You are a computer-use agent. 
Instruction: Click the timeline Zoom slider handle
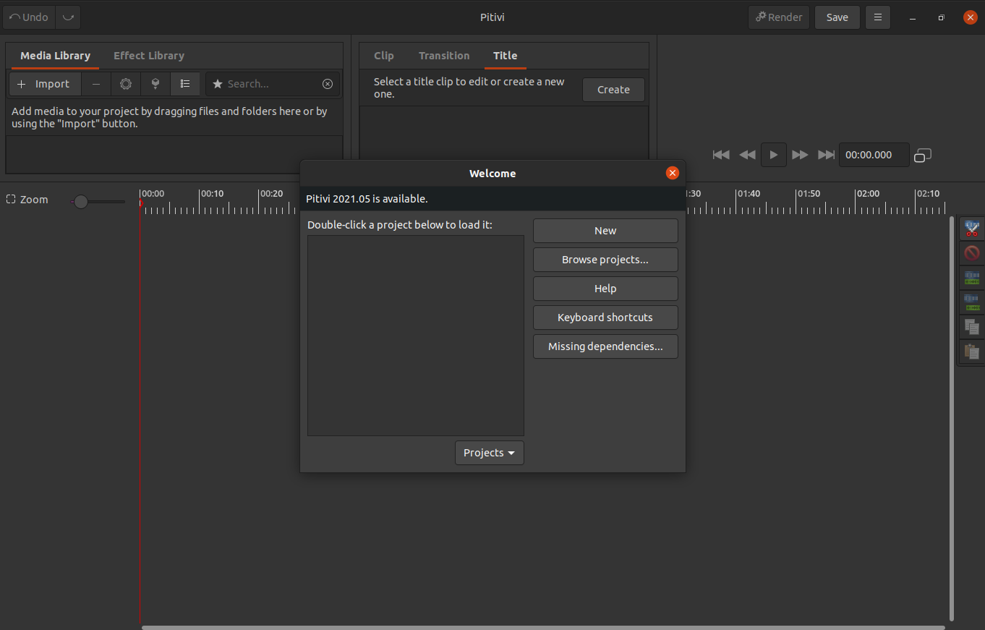click(81, 202)
